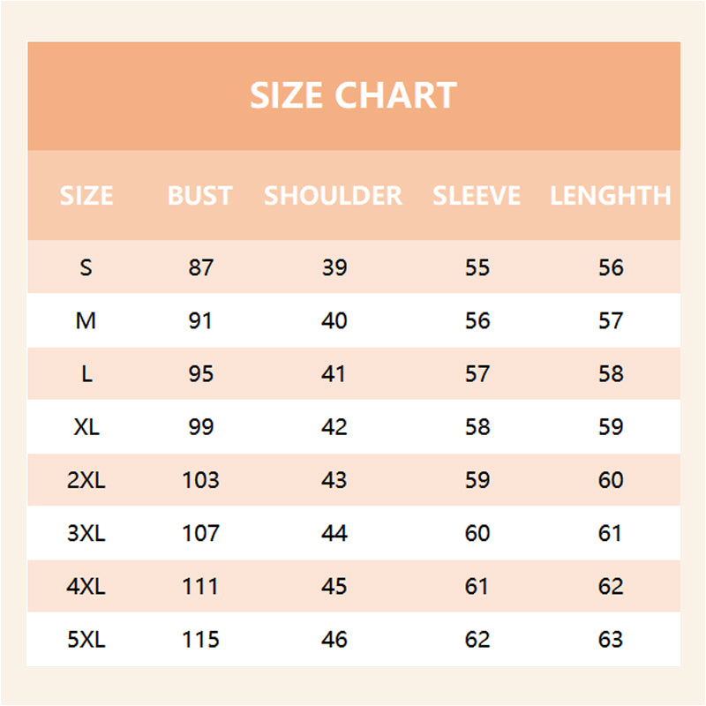Click the SHOULDER column header
The width and height of the screenshot is (706, 706).
334,196
